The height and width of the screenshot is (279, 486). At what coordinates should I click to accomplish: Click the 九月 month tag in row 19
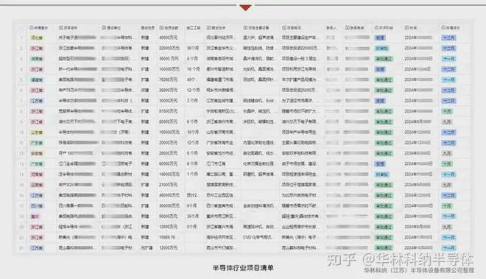point(447,227)
